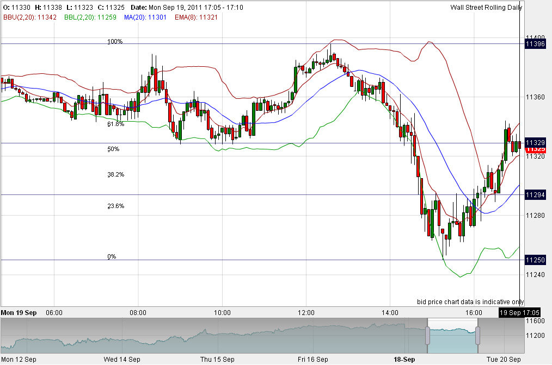Click the 16:00 time axis label
552x365 pixels.
point(474,313)
